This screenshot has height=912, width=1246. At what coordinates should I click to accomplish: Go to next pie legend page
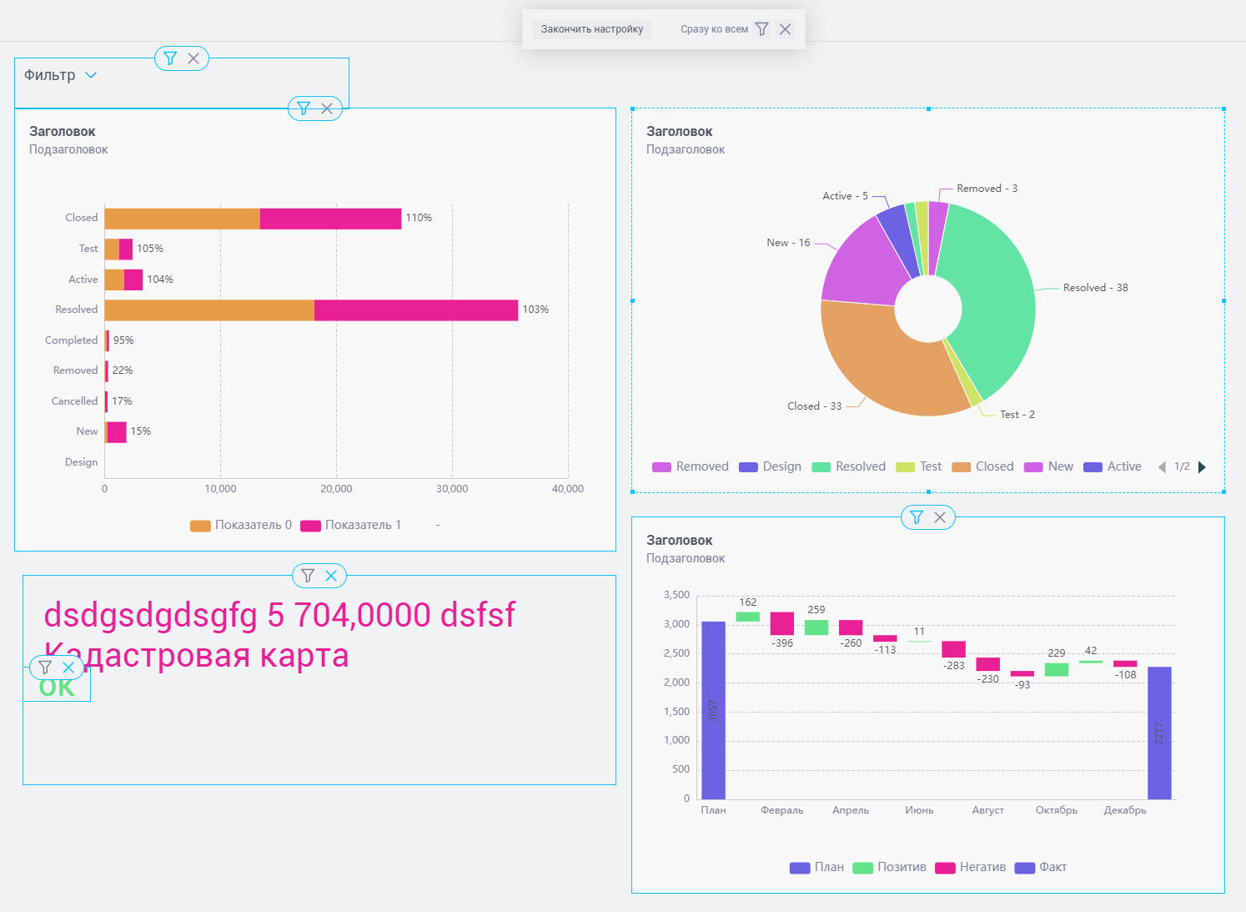tap(1202, 467)
